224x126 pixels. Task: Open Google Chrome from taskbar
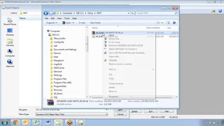(15, 122)
